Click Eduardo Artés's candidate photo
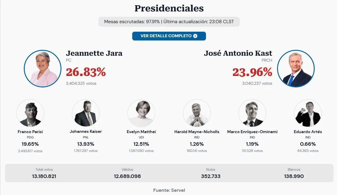Viewport: 337px width, 195px height. (x=308, y=113)
